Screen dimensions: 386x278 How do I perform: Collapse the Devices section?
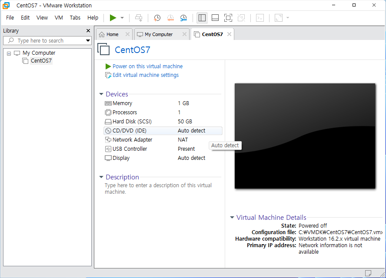[x=101, y=94]
